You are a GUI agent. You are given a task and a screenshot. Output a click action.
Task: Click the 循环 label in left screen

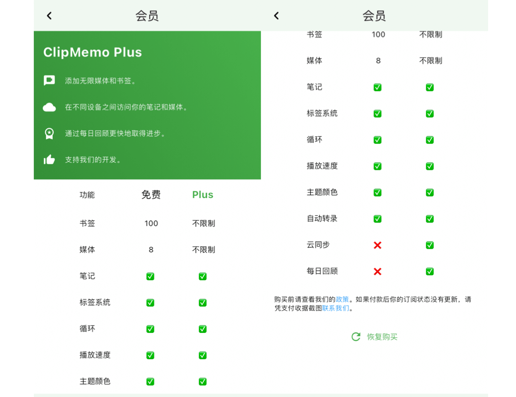coord(87,329)
